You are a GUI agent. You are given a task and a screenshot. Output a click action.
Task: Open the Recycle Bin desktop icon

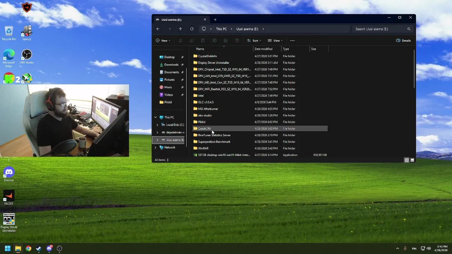pyautogui.click(x=9, y=34)
